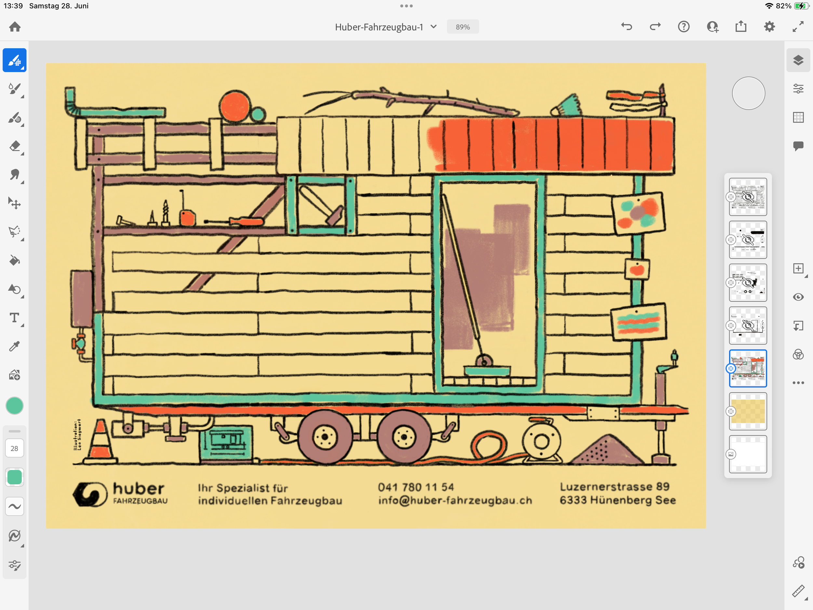Screen dimensions: 813x610
Task: Tap the Share export button
Action: pyautogui.click(x=740, y=27)
